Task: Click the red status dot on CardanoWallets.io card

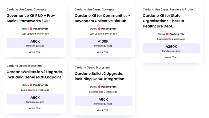Action: (x=31, y=85)
